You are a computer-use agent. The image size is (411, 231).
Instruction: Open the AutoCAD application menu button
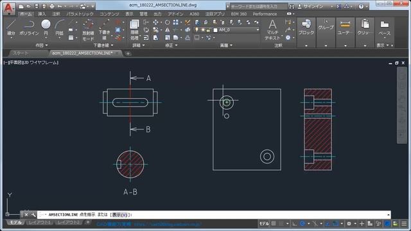tap(8, 8)
